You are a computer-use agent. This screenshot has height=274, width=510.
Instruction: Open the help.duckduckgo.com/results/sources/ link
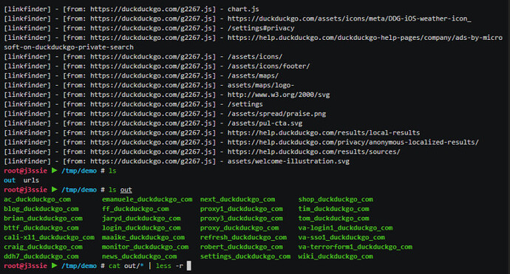314,152
